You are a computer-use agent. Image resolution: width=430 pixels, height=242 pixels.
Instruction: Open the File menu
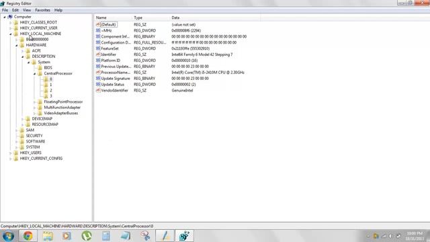[x=5, y=10]
